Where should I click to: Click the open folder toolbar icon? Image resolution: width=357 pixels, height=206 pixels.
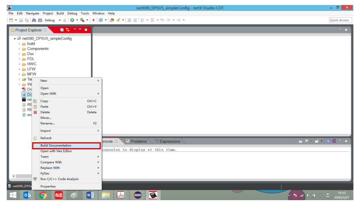(112, 20)
